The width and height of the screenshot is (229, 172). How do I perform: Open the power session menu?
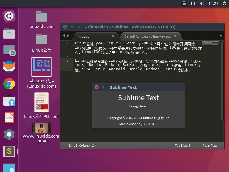[224, 3]
